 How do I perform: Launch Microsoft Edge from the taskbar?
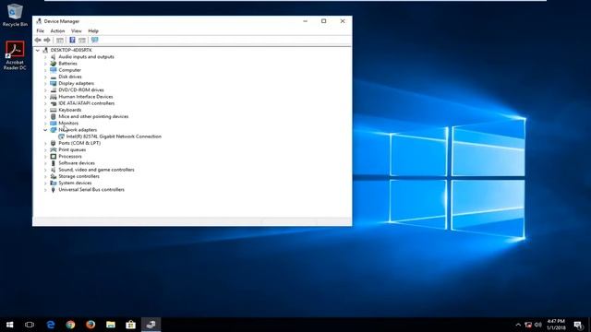click(51, 325)
